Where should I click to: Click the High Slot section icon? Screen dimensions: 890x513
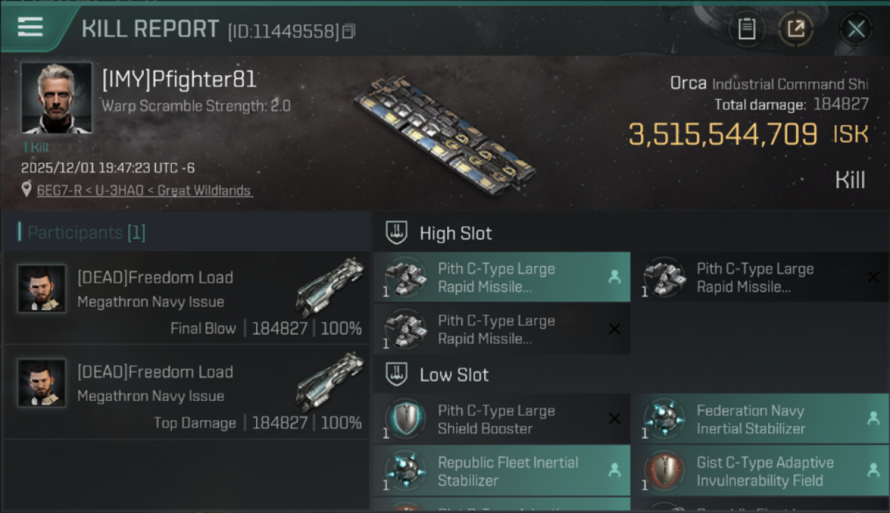click(397, 233)
